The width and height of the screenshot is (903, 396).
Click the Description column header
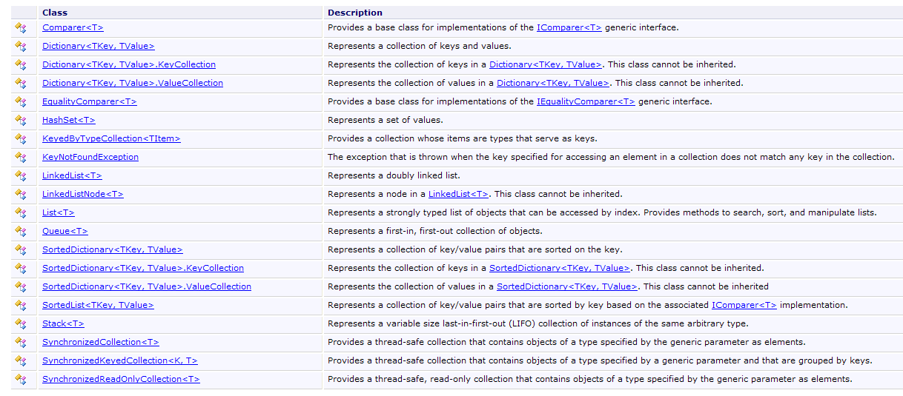(x=355, y=13)
